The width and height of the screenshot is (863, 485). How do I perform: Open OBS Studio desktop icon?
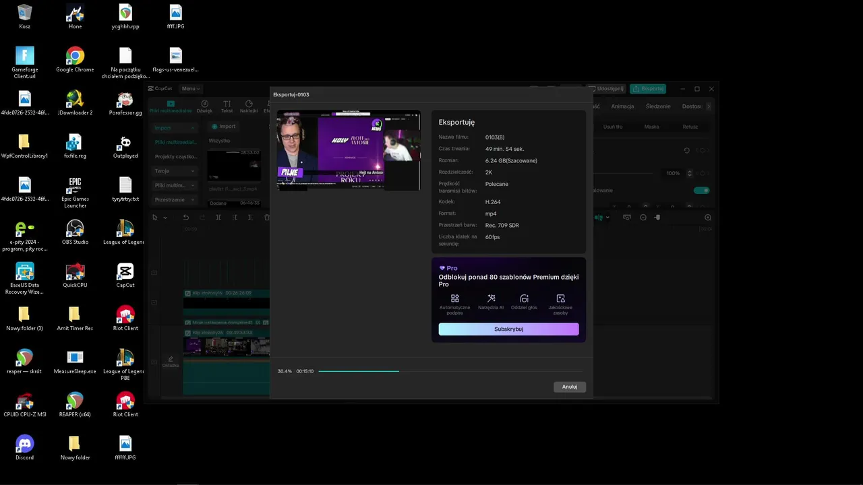pyautogui.click(x=75, y=232)
